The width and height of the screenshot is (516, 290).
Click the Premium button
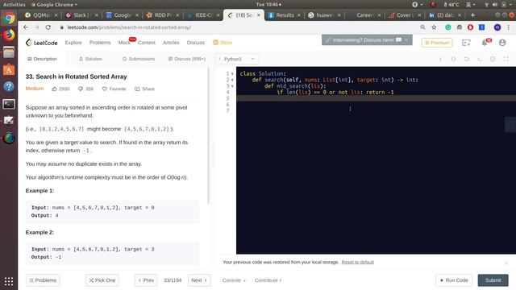437,43
